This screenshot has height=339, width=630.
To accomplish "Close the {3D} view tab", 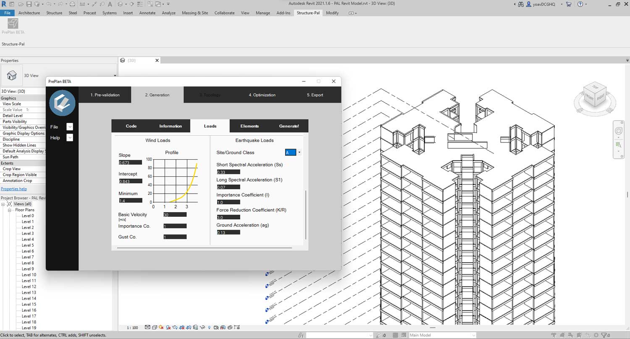I will pos(157,60).
